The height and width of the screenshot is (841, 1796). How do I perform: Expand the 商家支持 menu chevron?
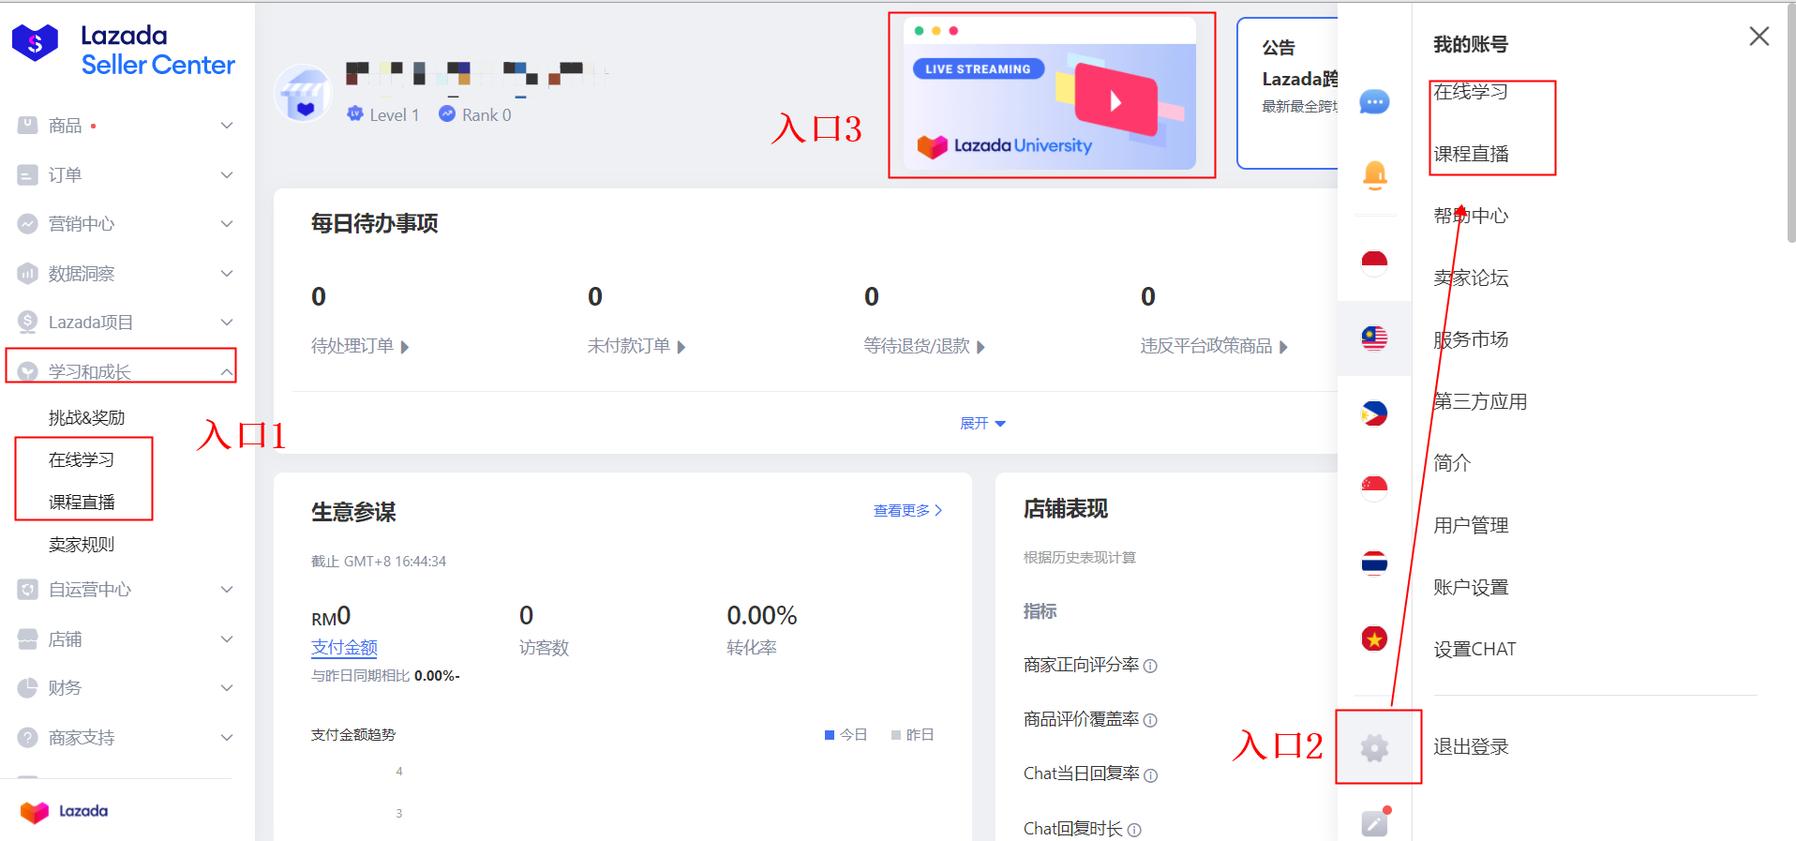click(227, 737)
